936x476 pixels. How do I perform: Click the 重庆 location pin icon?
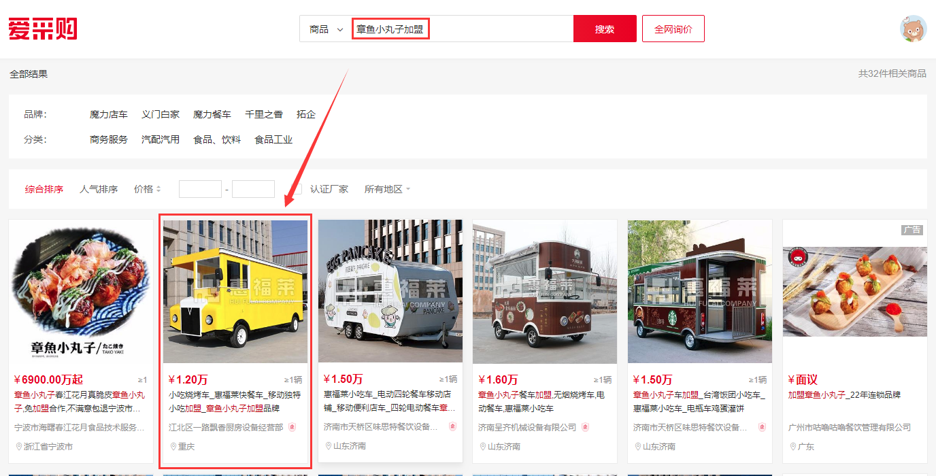click(x=173, y=447)
